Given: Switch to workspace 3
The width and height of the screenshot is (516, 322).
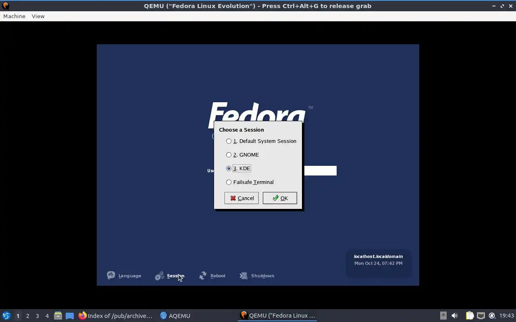Looking at the screenshot, I should [37, 316].
